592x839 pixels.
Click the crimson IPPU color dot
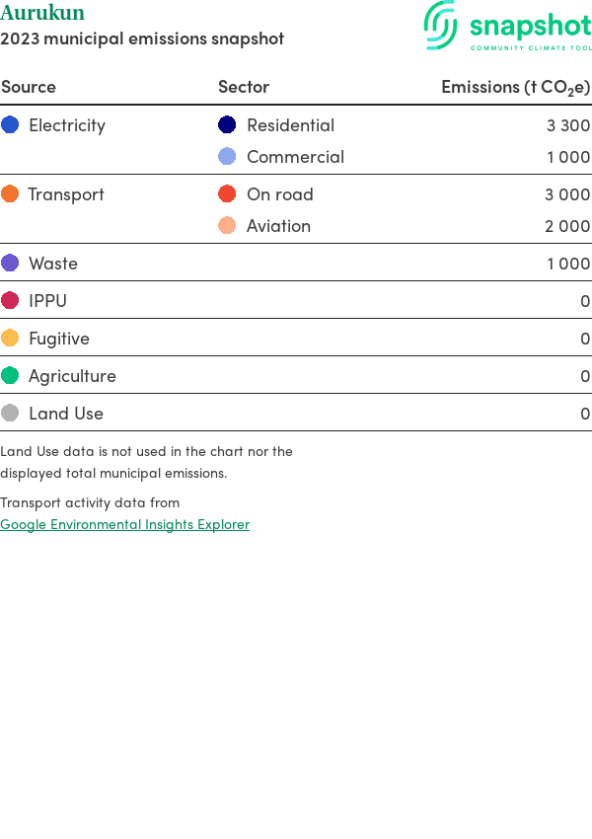tap(10, 300)
